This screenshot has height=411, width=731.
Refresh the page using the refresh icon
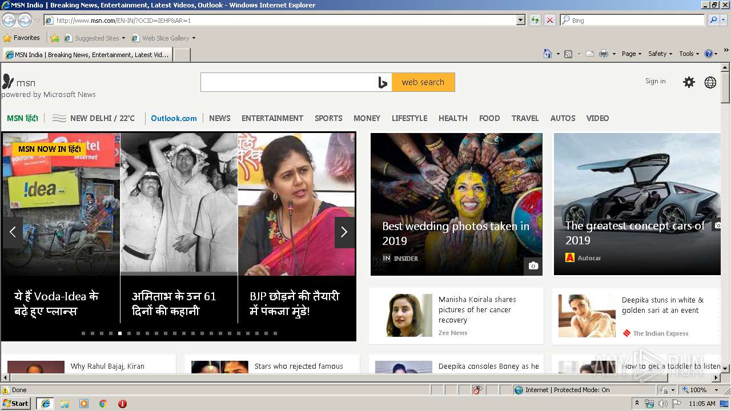(x=535, y=20)
